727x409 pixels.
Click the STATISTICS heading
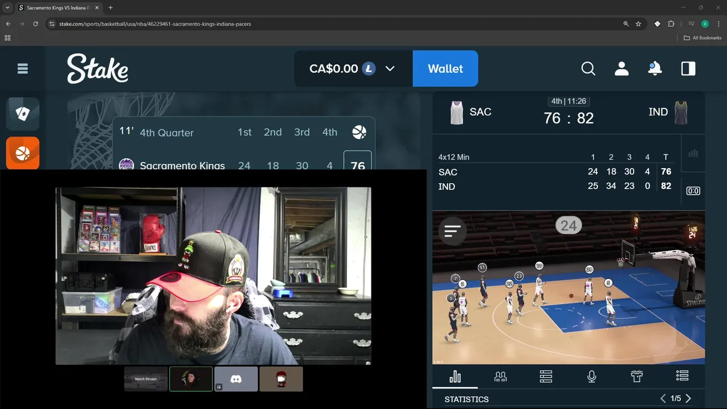coord(466,399)
